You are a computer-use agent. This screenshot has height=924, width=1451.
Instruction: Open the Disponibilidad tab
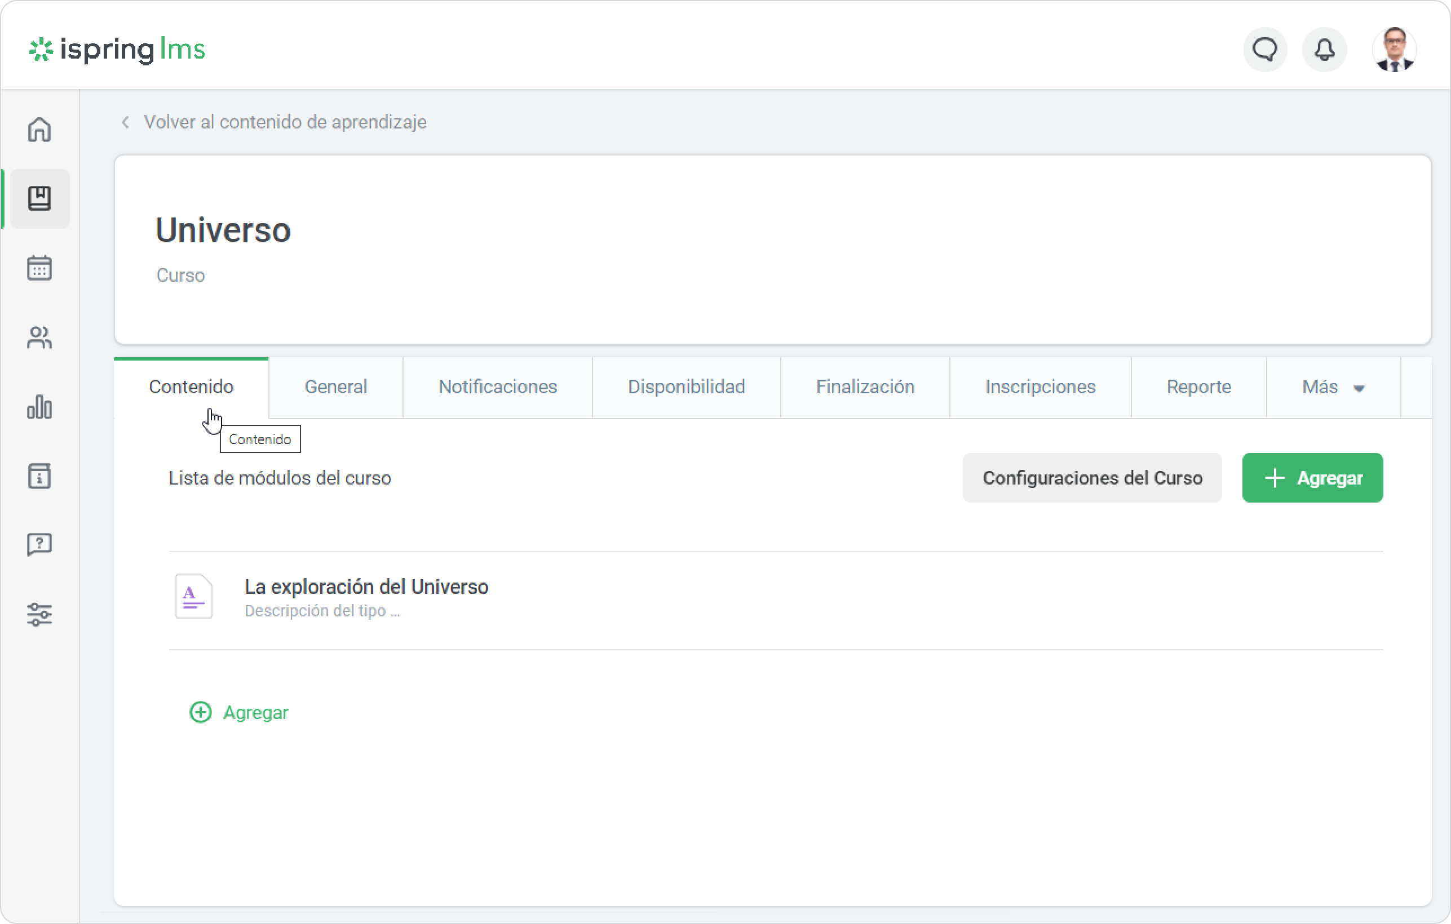click(687, 387)
